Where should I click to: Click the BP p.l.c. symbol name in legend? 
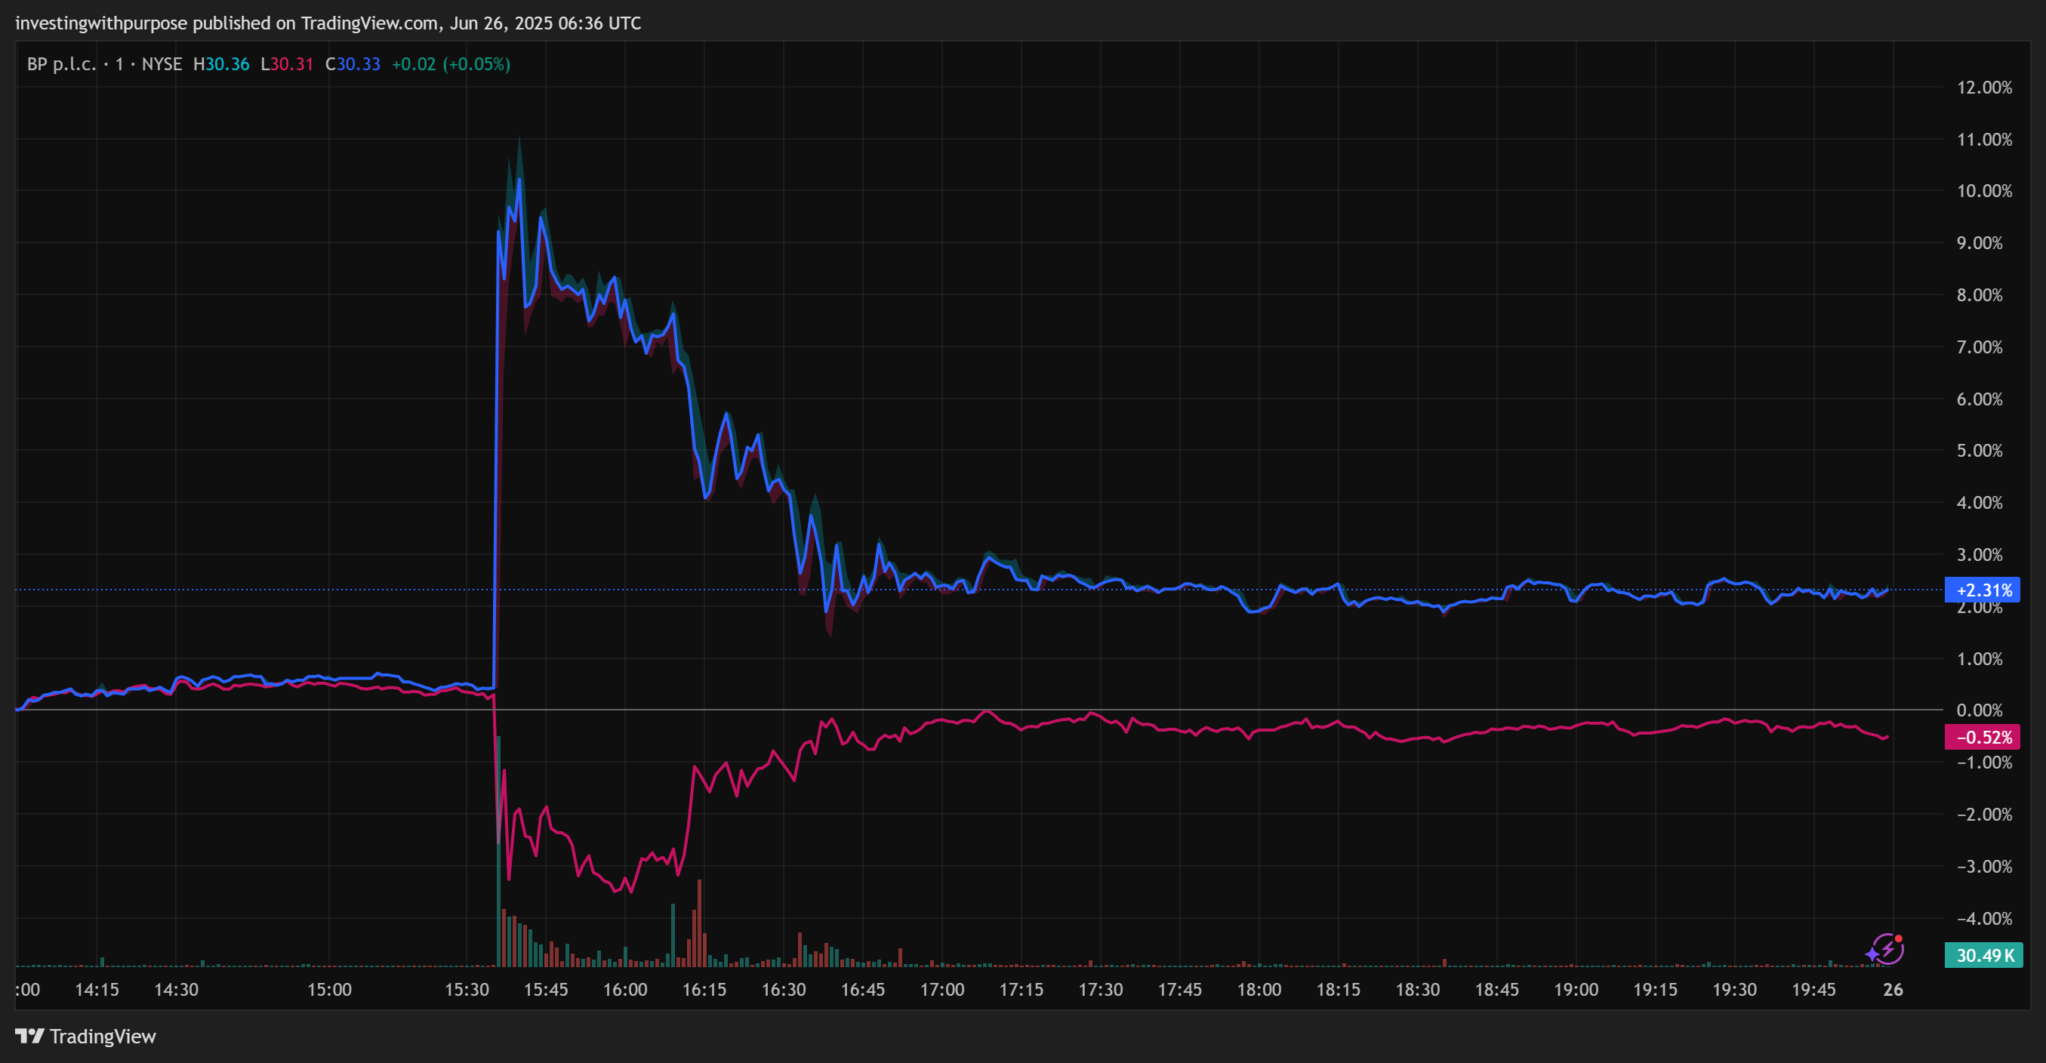click(60, 64)
